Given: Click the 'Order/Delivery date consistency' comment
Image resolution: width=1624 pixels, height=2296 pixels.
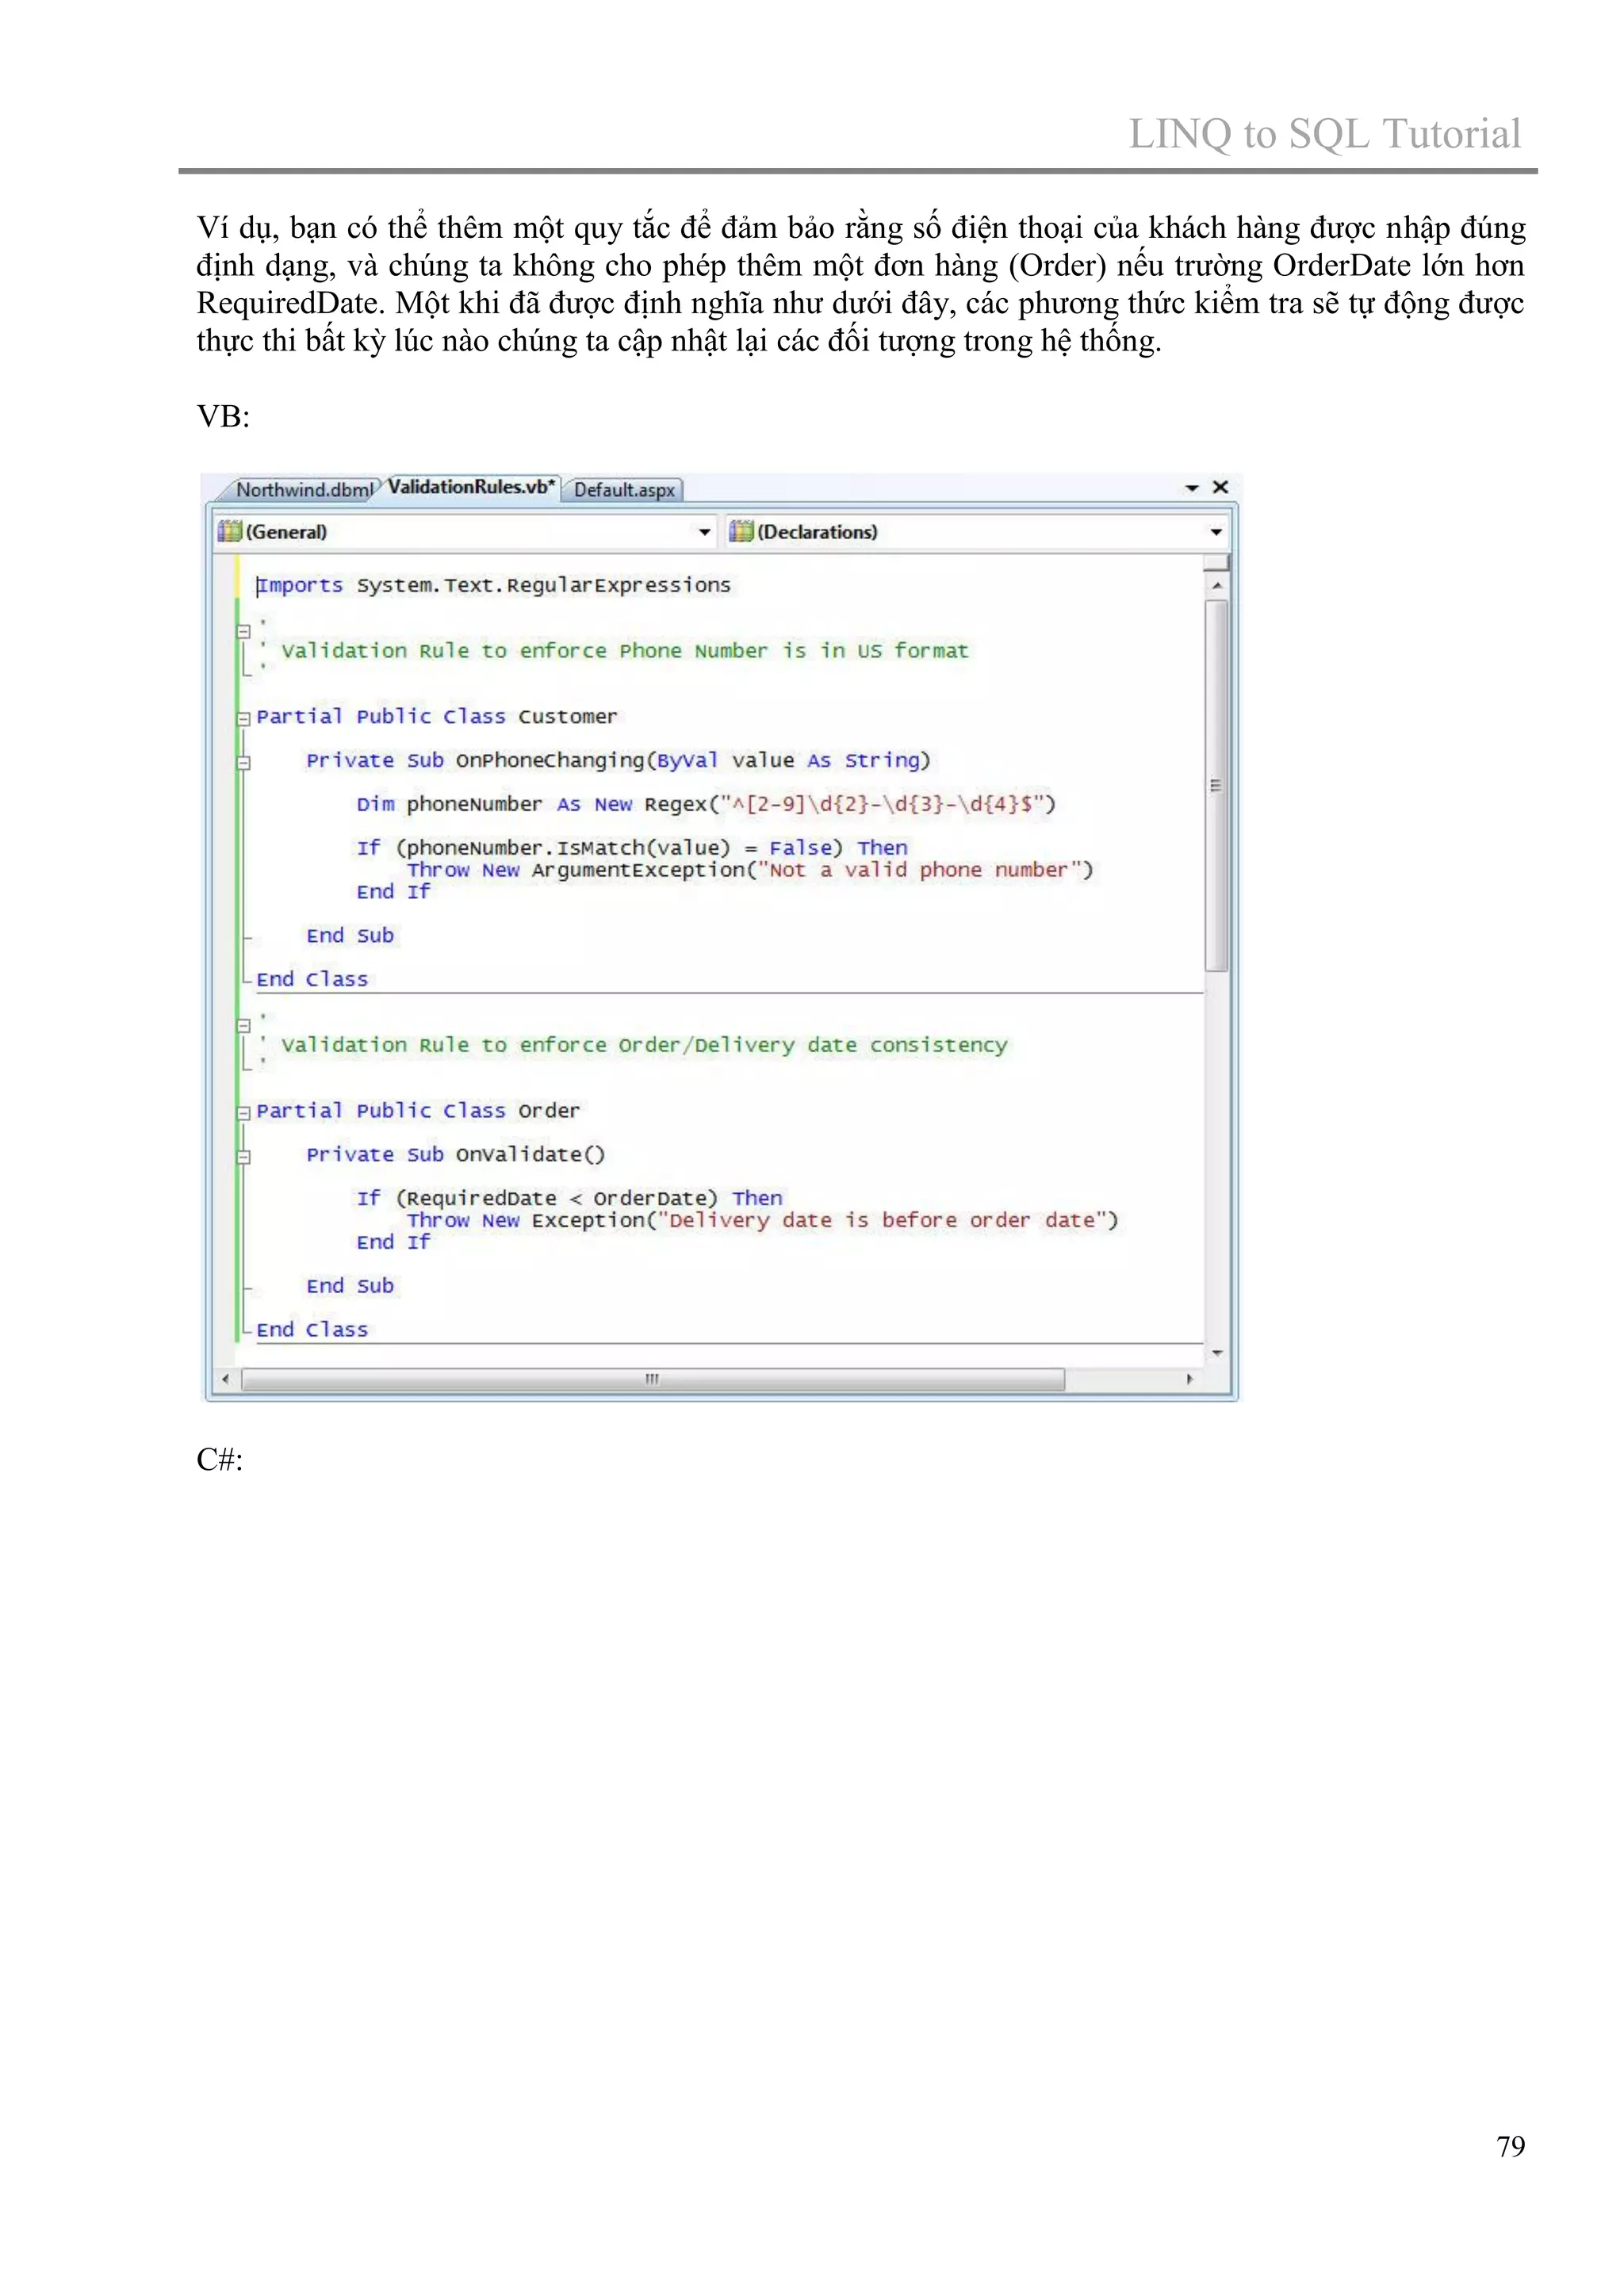Looking at the screenshot, I should tap(813, 1045).
